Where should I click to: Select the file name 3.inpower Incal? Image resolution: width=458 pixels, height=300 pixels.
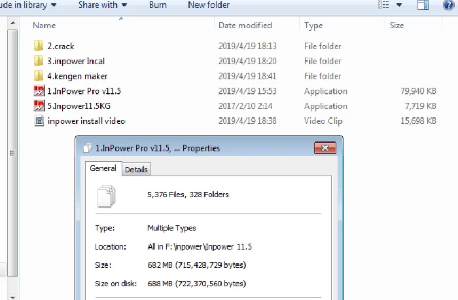(x=76, y=61)
